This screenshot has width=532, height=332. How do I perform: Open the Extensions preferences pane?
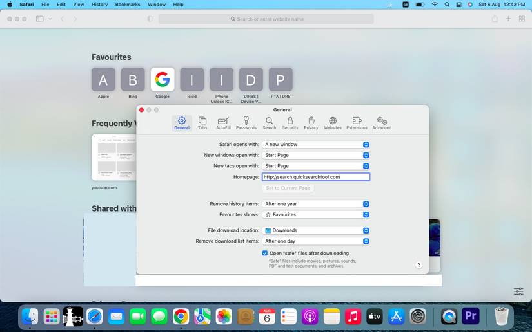(x=357, y=123)
